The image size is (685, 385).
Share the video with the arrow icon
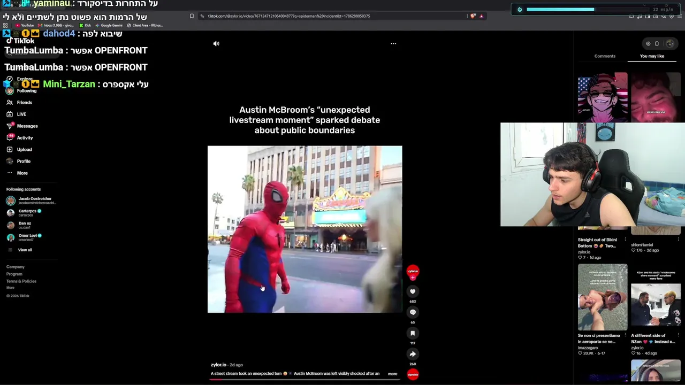(413, 354)
